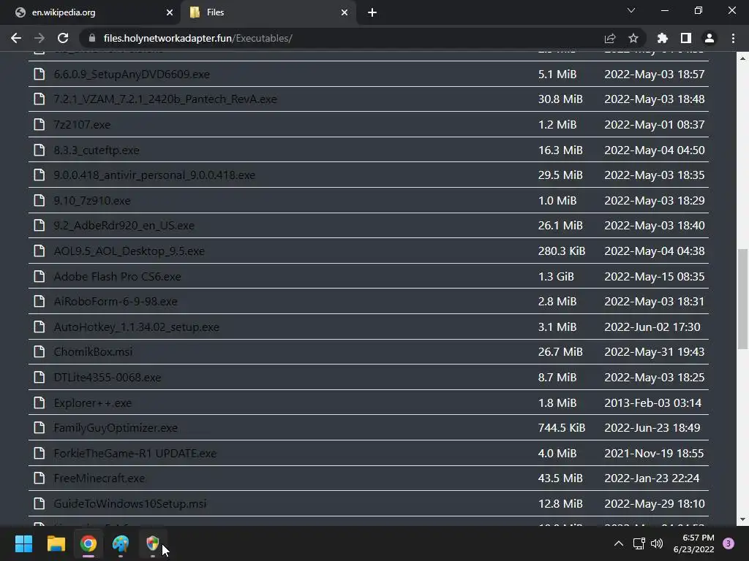Close the Files tab
The width and height of the screenshot is (749, 561).
tap(345, 12)
